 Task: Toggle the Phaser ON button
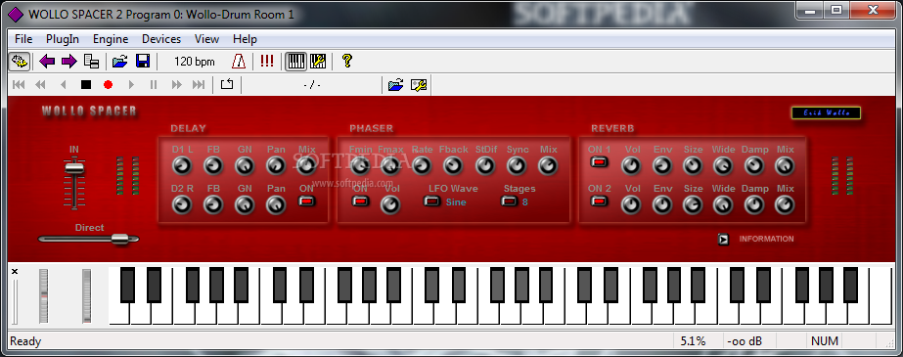[x=360, y=201]
